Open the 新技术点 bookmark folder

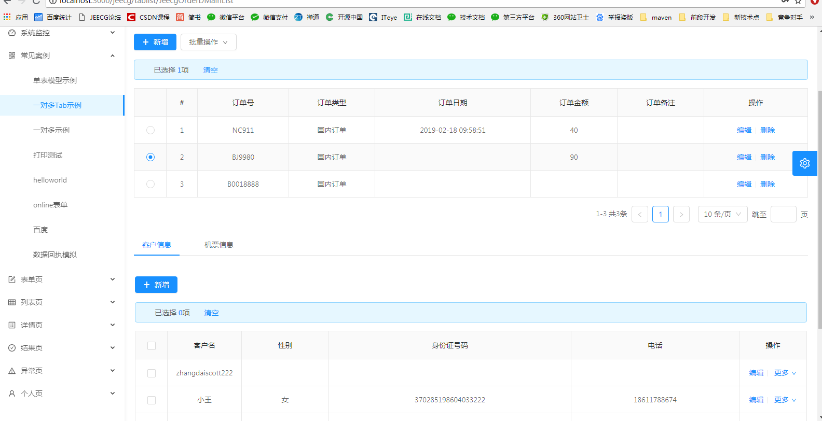click(741, 17)
